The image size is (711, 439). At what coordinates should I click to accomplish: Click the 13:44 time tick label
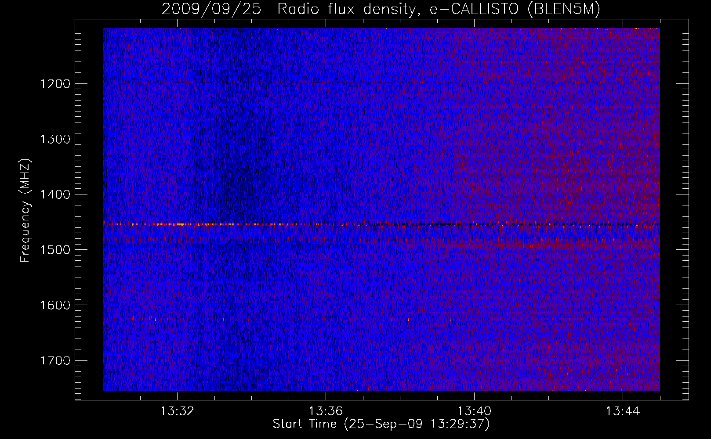pos(623,411)
